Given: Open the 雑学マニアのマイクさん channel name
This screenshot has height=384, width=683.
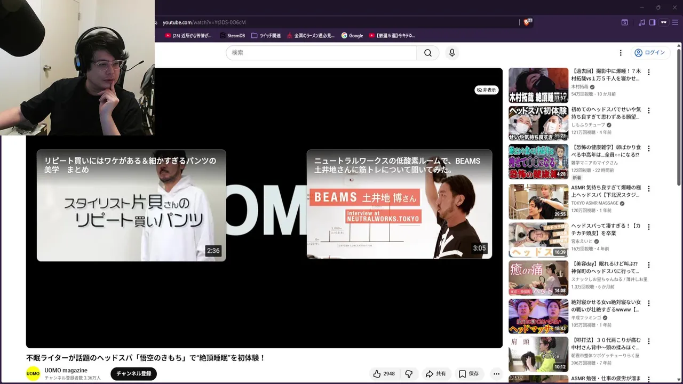Looking at the screenshot, I should (594, 163).
